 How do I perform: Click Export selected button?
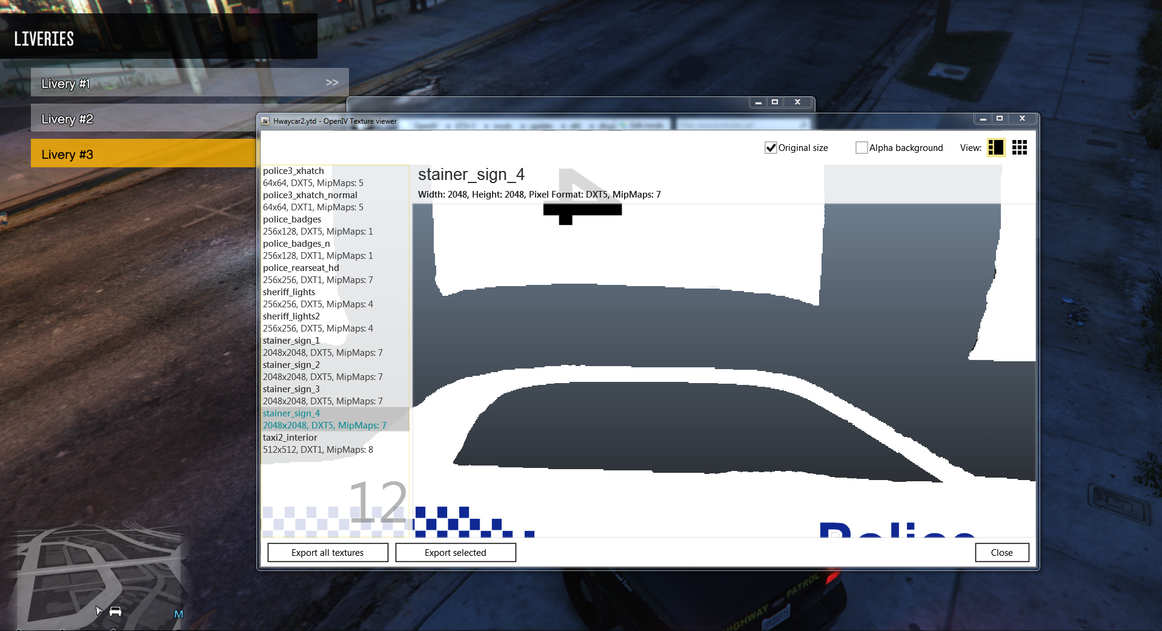click(456, 553)
